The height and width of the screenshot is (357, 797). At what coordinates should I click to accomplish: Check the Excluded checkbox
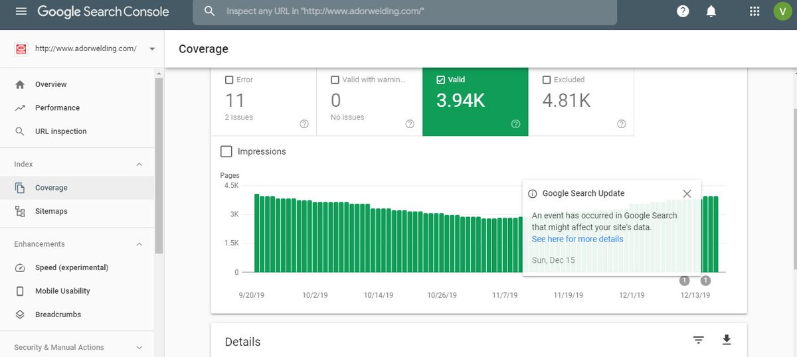click(547, 80)
